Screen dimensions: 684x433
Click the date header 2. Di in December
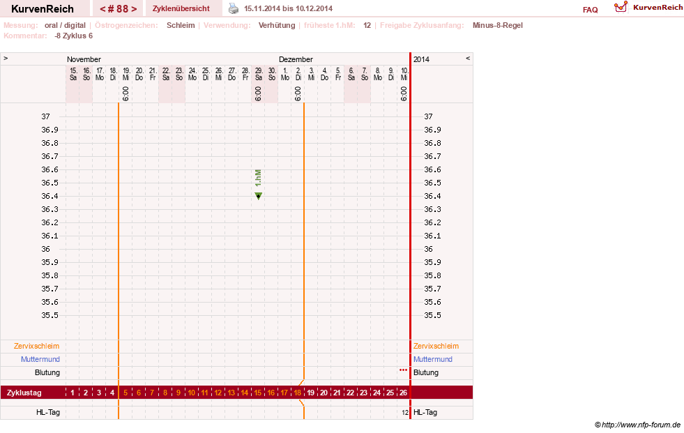coord(298,74)
